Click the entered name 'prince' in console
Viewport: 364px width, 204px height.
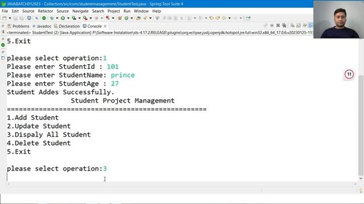point(123,75)
